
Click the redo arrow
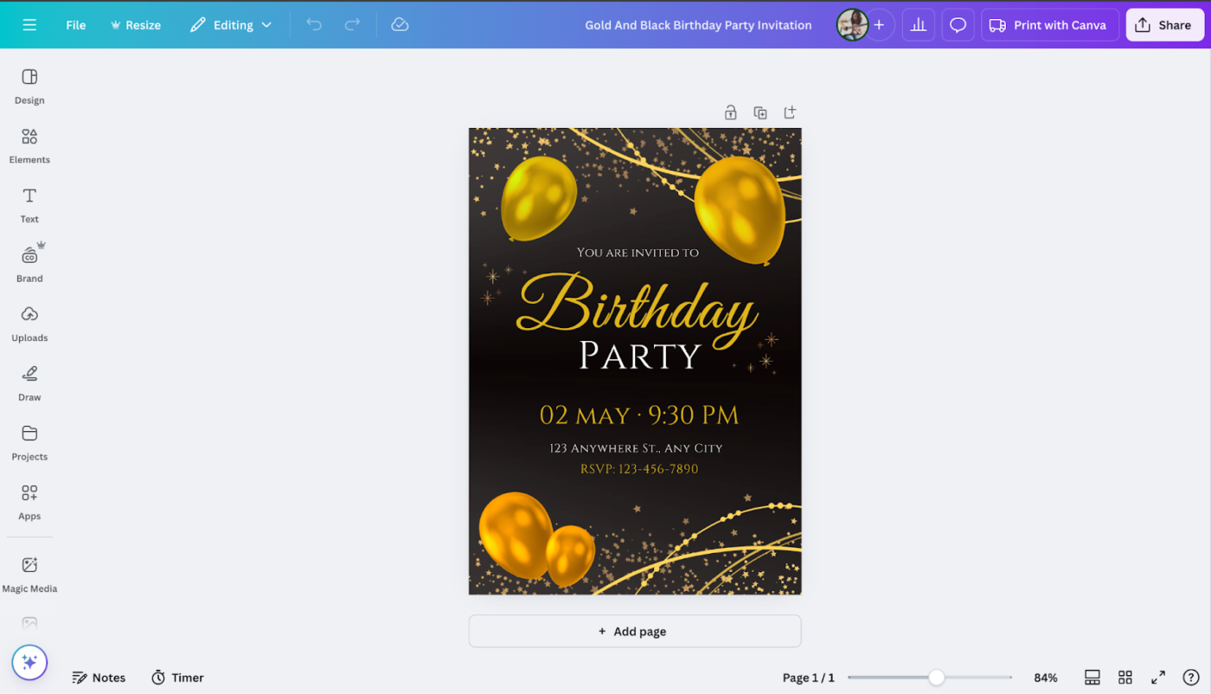352,25
